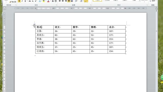Open the underline style dropdown arrow
Screen dimensions: 163x92
(x=27, y=1)
